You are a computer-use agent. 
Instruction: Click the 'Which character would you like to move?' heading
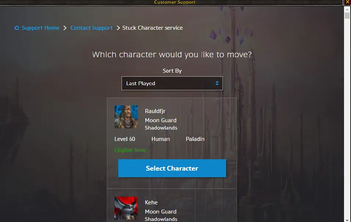click(172, 54)
